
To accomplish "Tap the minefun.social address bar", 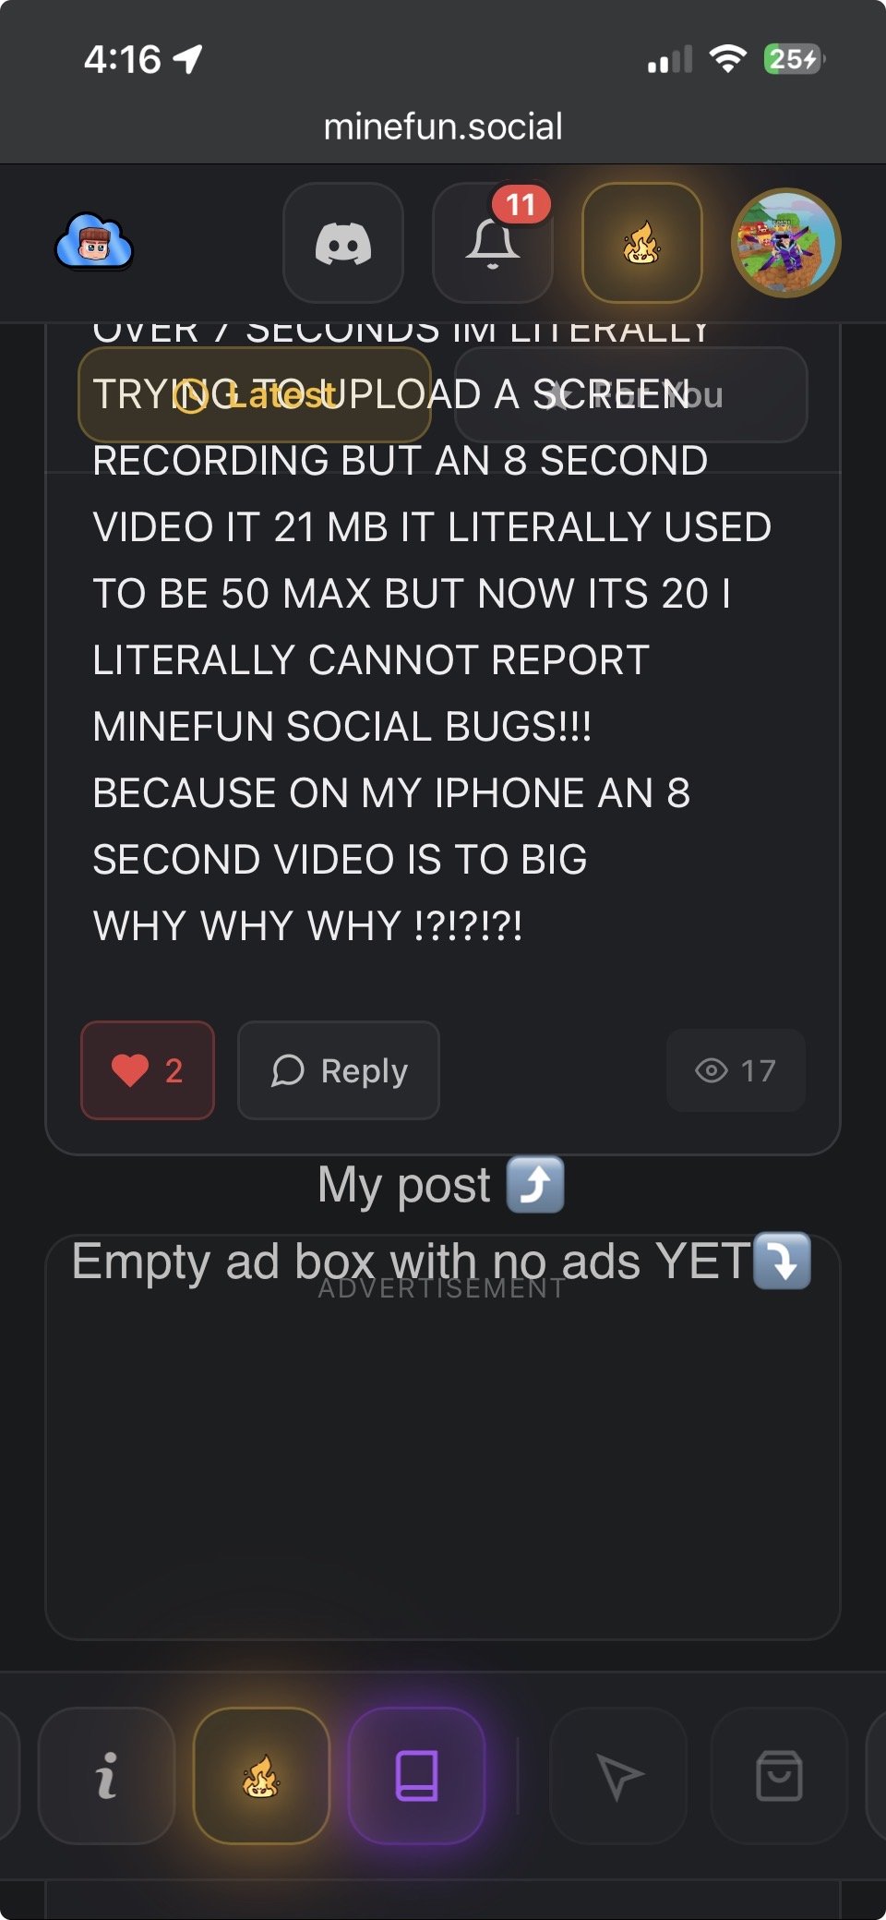I will point(443,127).
